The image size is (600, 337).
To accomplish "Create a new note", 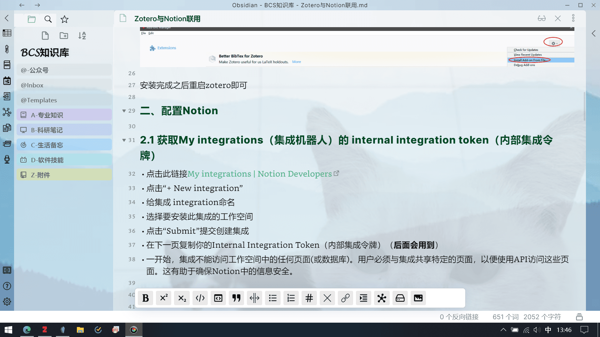I will coord(45,36).
